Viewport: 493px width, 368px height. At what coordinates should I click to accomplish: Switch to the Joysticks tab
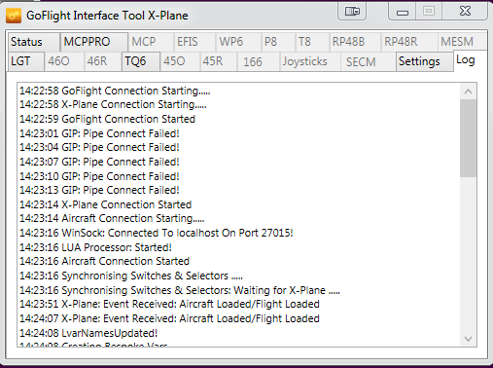coord(310,61)
